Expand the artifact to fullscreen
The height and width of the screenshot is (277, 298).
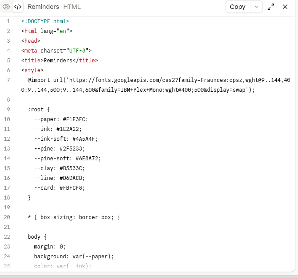271,7
